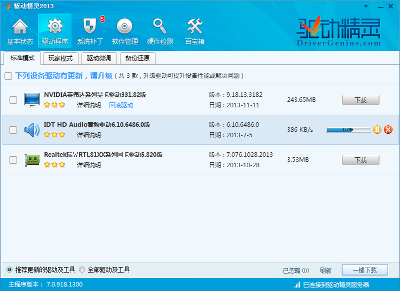Image resolution: width=400 pixels, height=291 pixels.
Task: Click the date 2013-7-5 text
Action: click(239, 135)
